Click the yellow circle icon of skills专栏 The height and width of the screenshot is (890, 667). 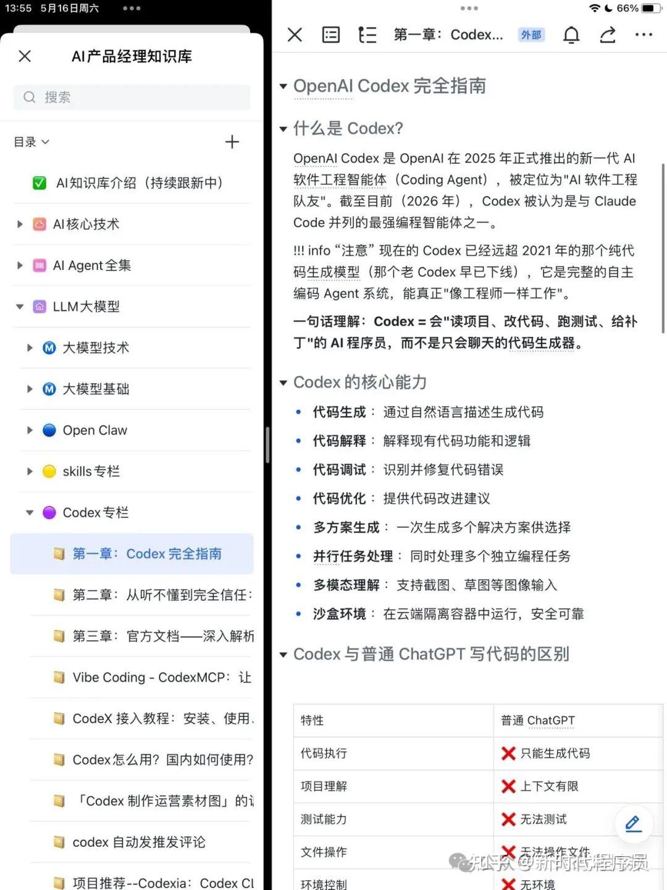pyautogui.click(x=49, y=472)
